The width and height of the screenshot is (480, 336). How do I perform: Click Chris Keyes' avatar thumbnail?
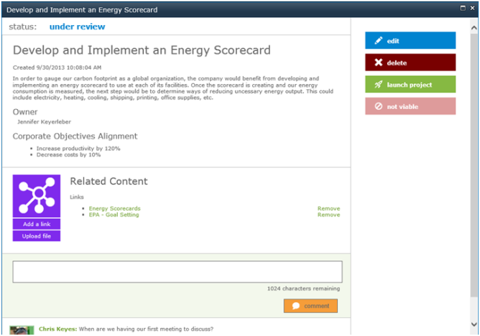[22, 330]
